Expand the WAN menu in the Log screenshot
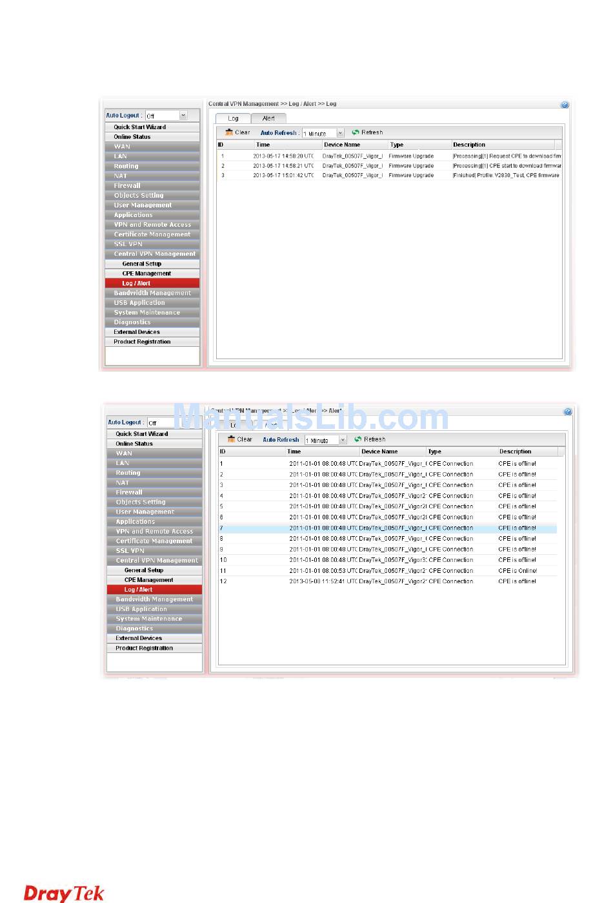Viewport: 613px width, 903px height. (x=152, y=147)
